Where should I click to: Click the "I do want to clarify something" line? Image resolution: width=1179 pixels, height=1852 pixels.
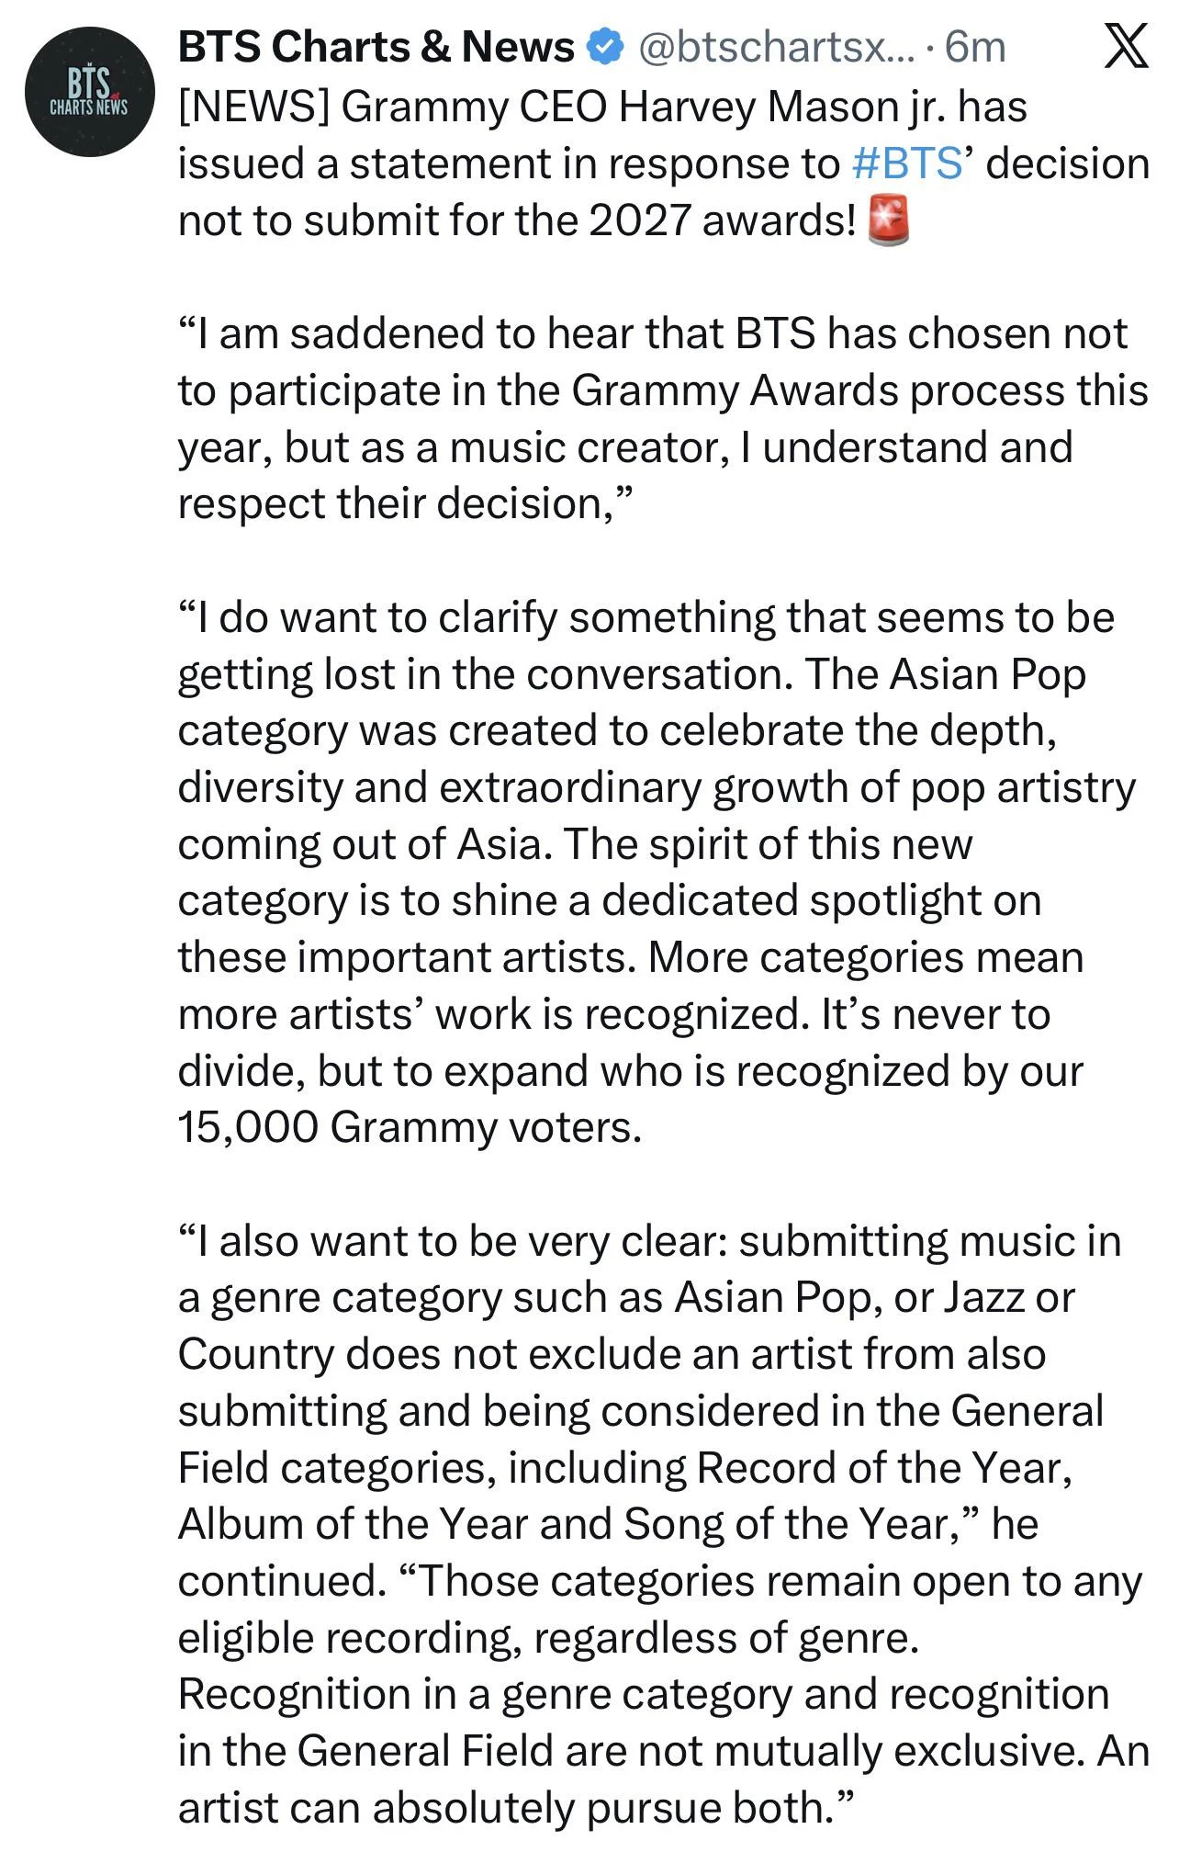[646, 617]
